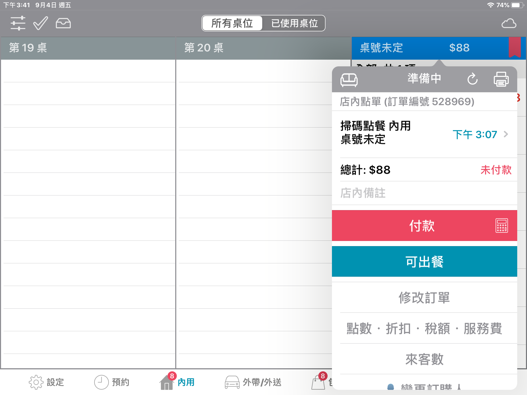This screenshot has width=527, height=395.
Task: Go to 設定 tab
Action: pos(46,382)
